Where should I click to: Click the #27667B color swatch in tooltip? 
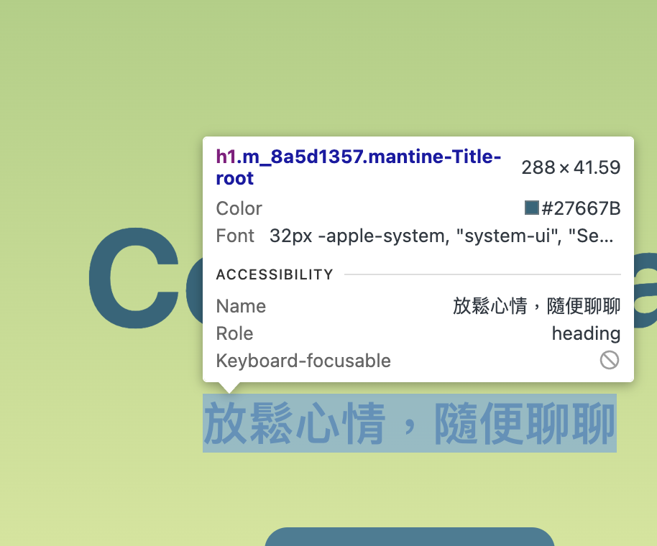pos(531,208)
